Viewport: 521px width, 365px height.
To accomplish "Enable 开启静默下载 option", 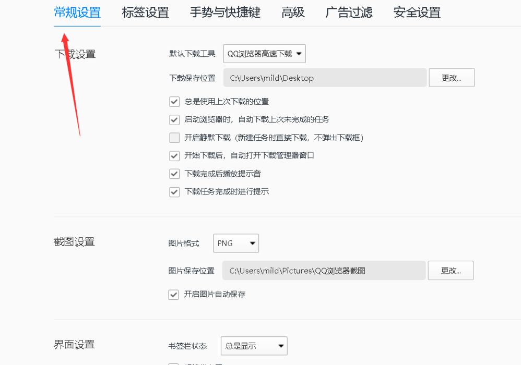I will [174, 138].
